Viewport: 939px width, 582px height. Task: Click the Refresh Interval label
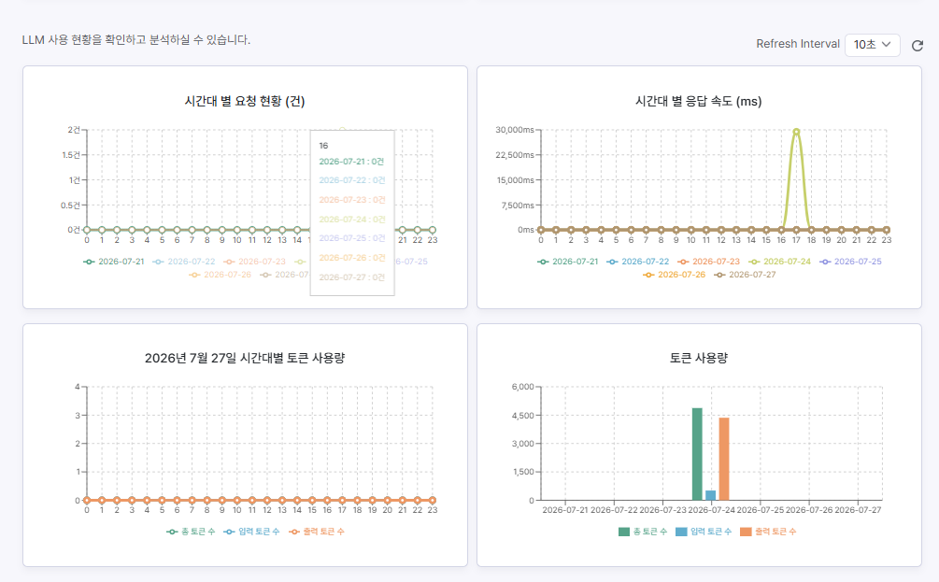(798, 44)
